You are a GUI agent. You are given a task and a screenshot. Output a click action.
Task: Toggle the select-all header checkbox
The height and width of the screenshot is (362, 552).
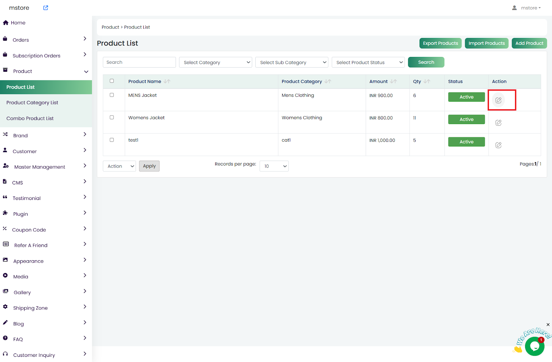tap(112, 81)
